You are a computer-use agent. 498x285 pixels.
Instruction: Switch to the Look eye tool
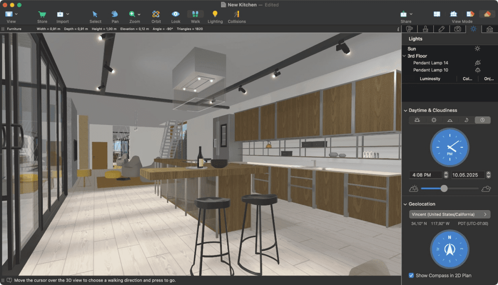(176, 14)
